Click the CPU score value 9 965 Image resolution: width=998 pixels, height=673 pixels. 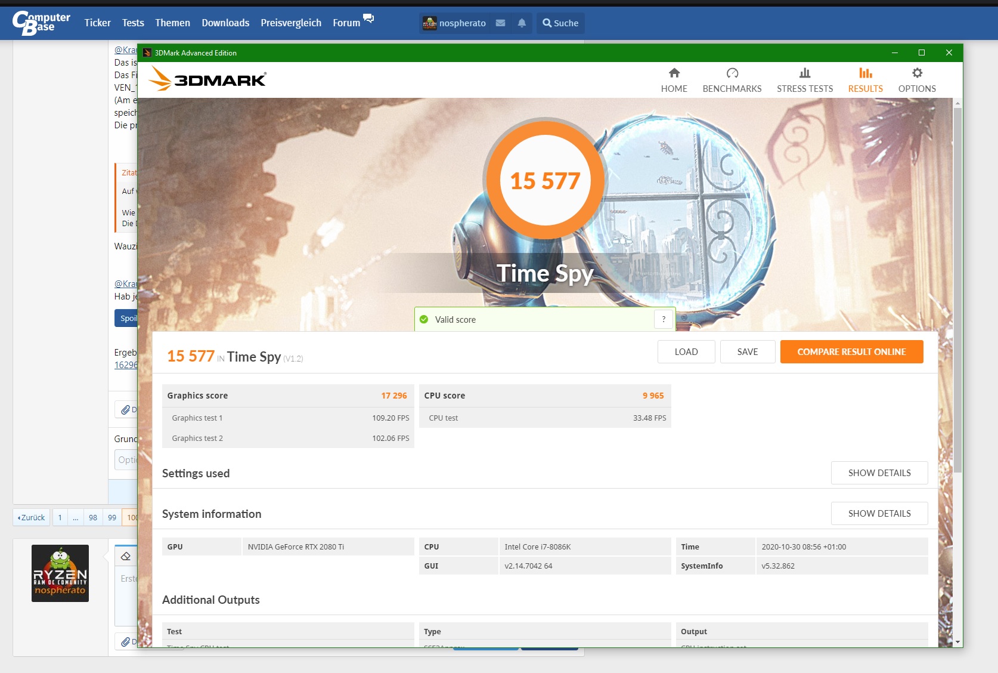click(x=653, y=396)
